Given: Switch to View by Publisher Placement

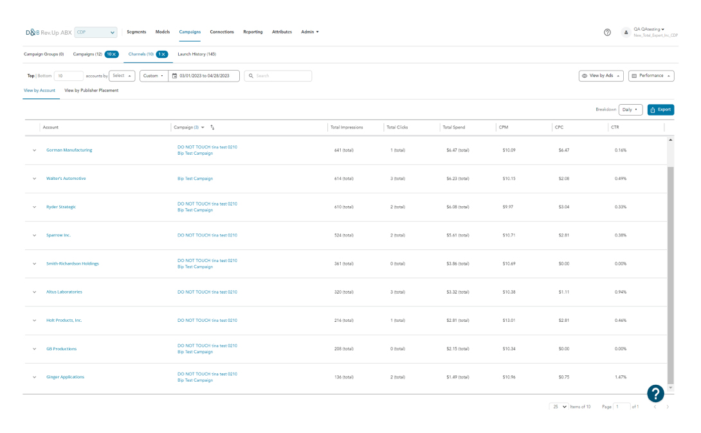Looking at the screenshot, I should [x=91, y=91].
